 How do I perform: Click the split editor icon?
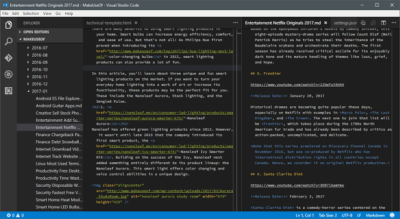tap(383, 23)
